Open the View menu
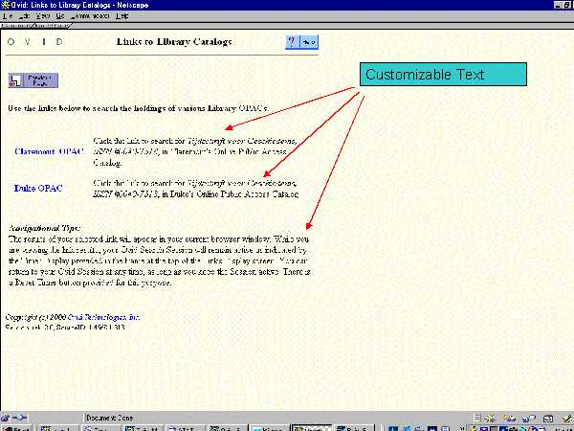The image size is (574, 431). click(43, 16)
